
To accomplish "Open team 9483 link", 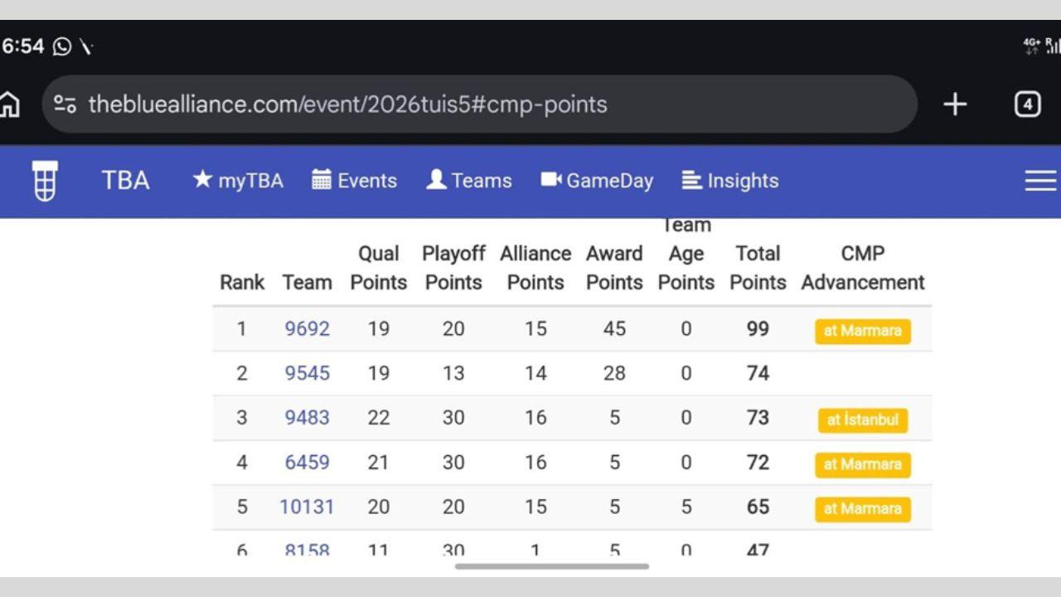I will pos(308,418).
